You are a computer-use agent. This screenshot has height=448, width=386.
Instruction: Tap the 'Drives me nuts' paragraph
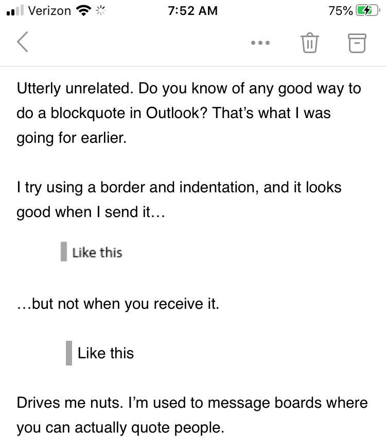point(192,415)
